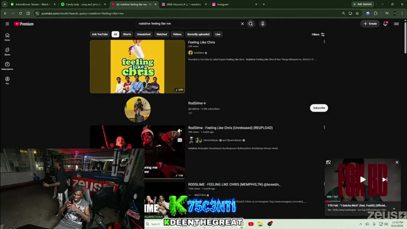This screenshot has height=229, width=407.
Task: Open File Explorer on the taskbar
Action: pyautogui.click(x=260, y=224)
